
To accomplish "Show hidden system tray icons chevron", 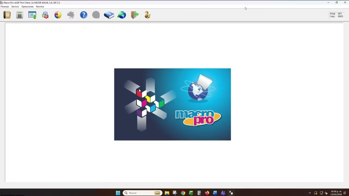I will click(310, 193).
